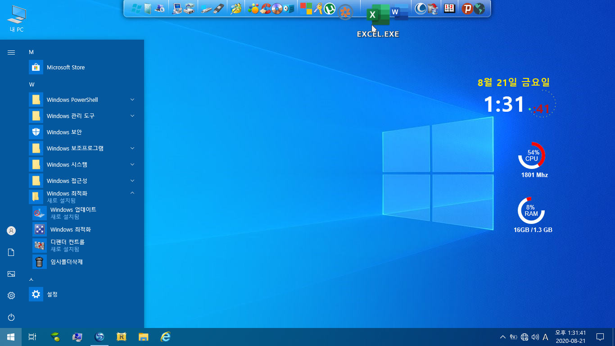Screen dimensions: 615x346
Task: Open Microsoft Store from Start menu
Action: click(x=83, y=67)
